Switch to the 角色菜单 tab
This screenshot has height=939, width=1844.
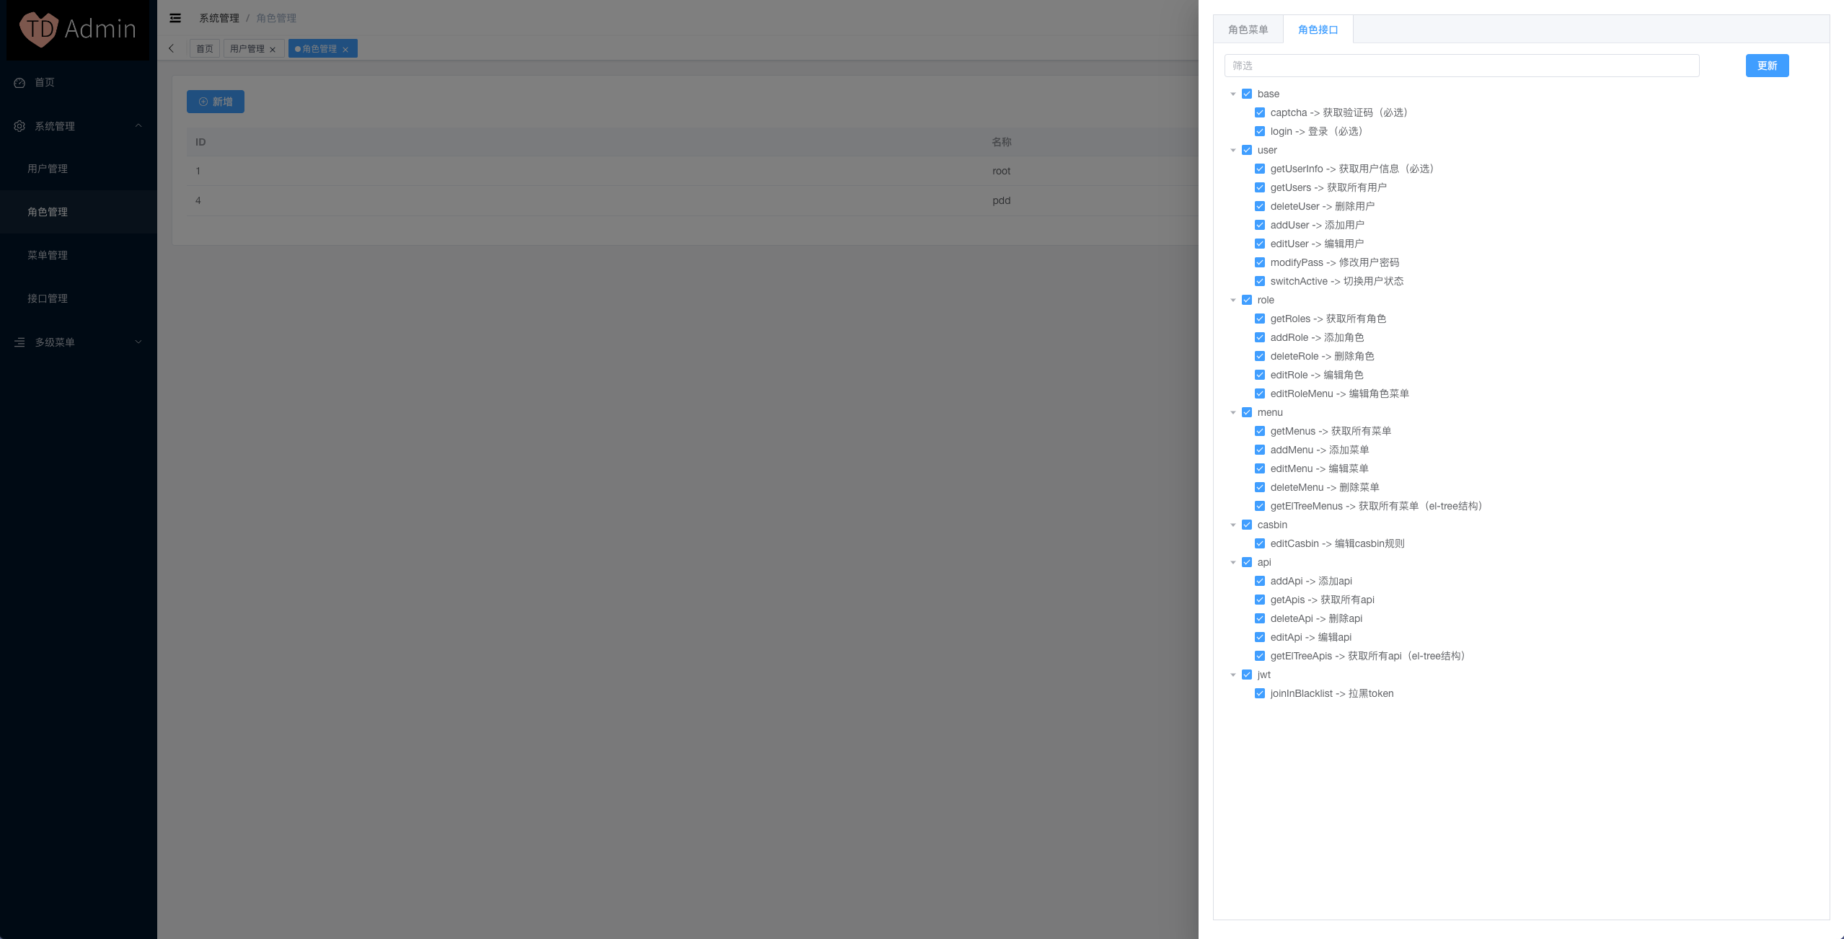tap(1248, 30)
